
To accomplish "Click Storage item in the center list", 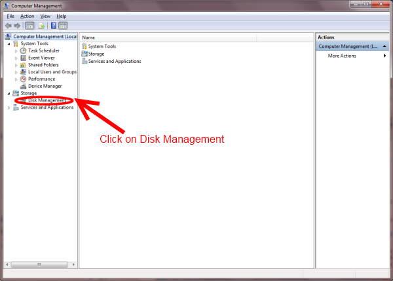I will [x=96, y=54].
